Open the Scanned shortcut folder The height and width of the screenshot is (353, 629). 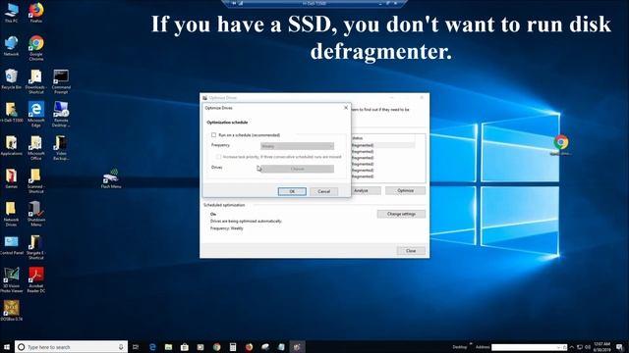tap(36, 180)
